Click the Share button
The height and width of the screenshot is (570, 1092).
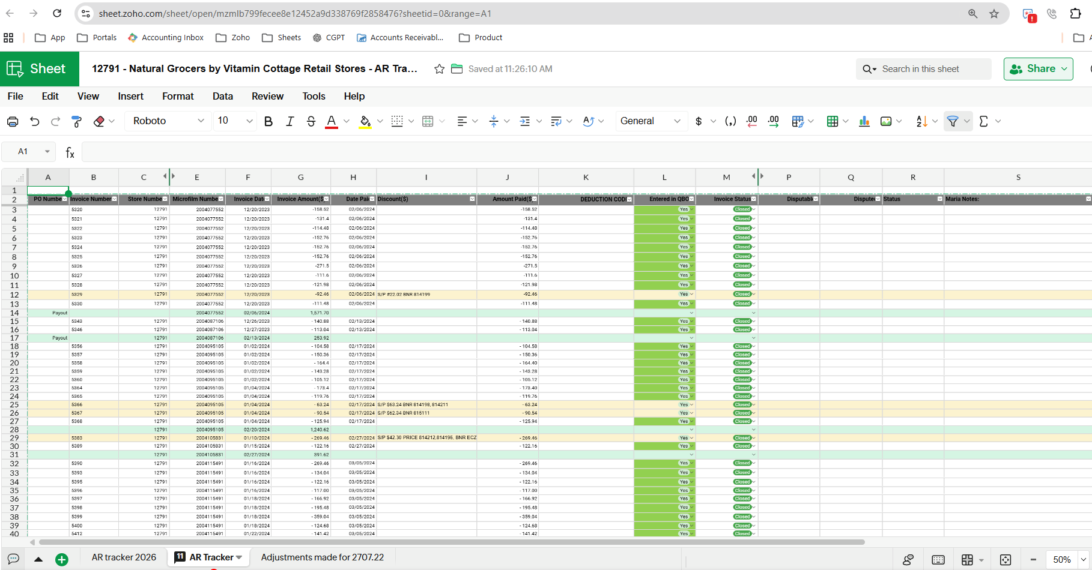[1038, 69]
